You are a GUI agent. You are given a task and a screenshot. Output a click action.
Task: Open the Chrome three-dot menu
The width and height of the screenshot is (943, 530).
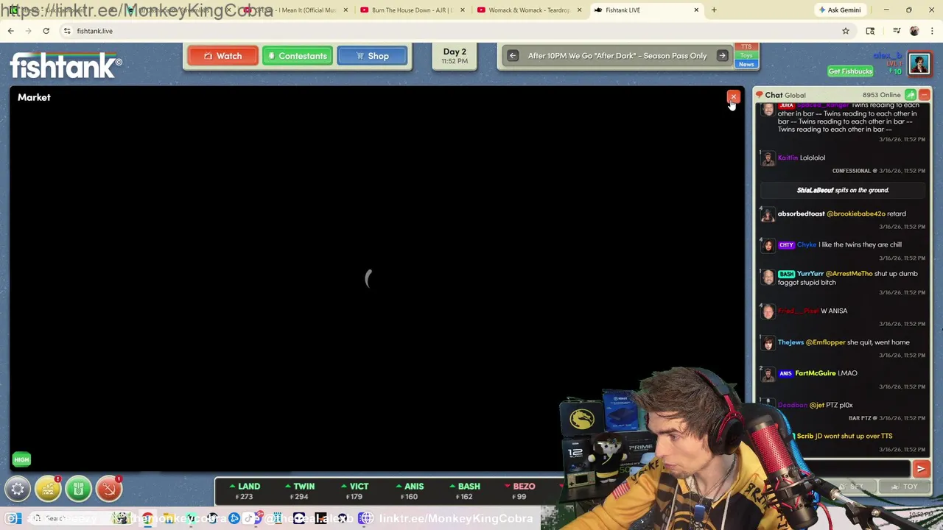[933, 31]
